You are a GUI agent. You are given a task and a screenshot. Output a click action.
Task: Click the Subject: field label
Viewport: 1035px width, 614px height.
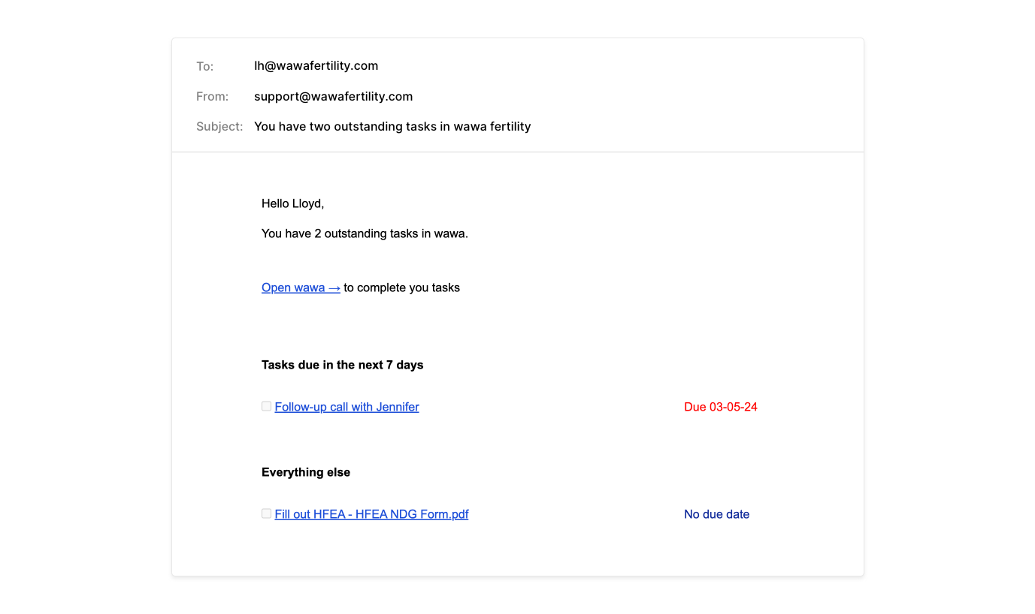click(x=219, y=127)
